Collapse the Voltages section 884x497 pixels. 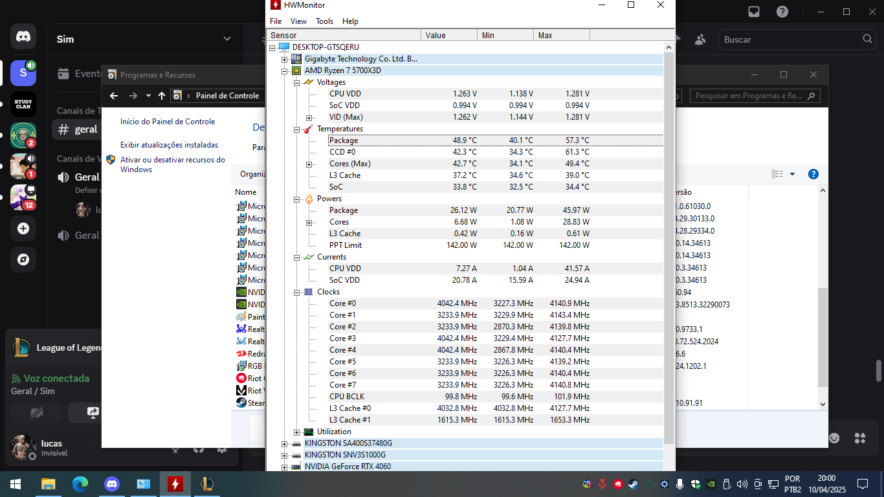click(296, 82)
